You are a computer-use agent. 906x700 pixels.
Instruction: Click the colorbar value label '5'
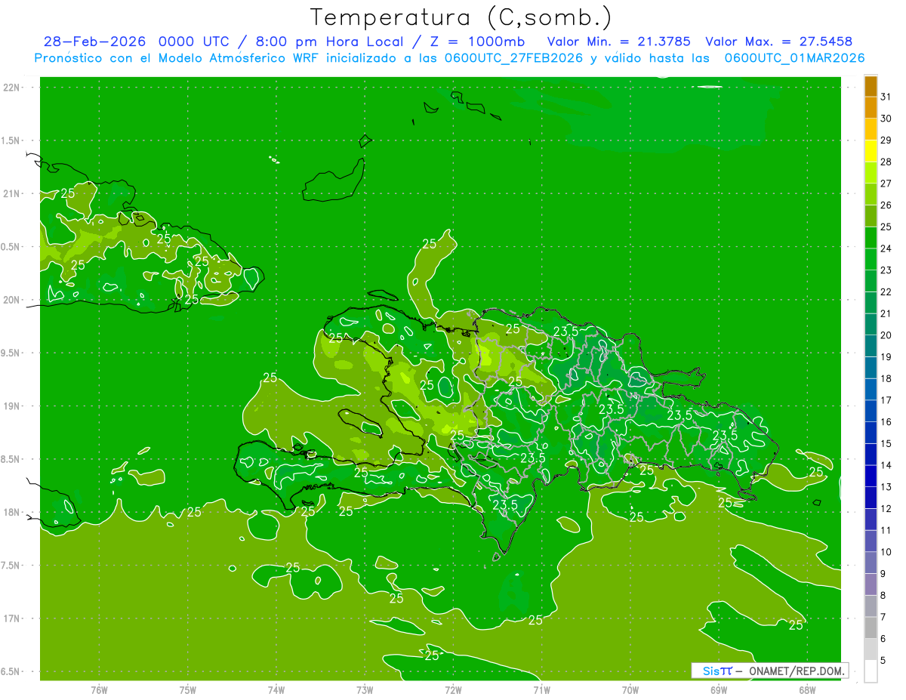(883, 660)
